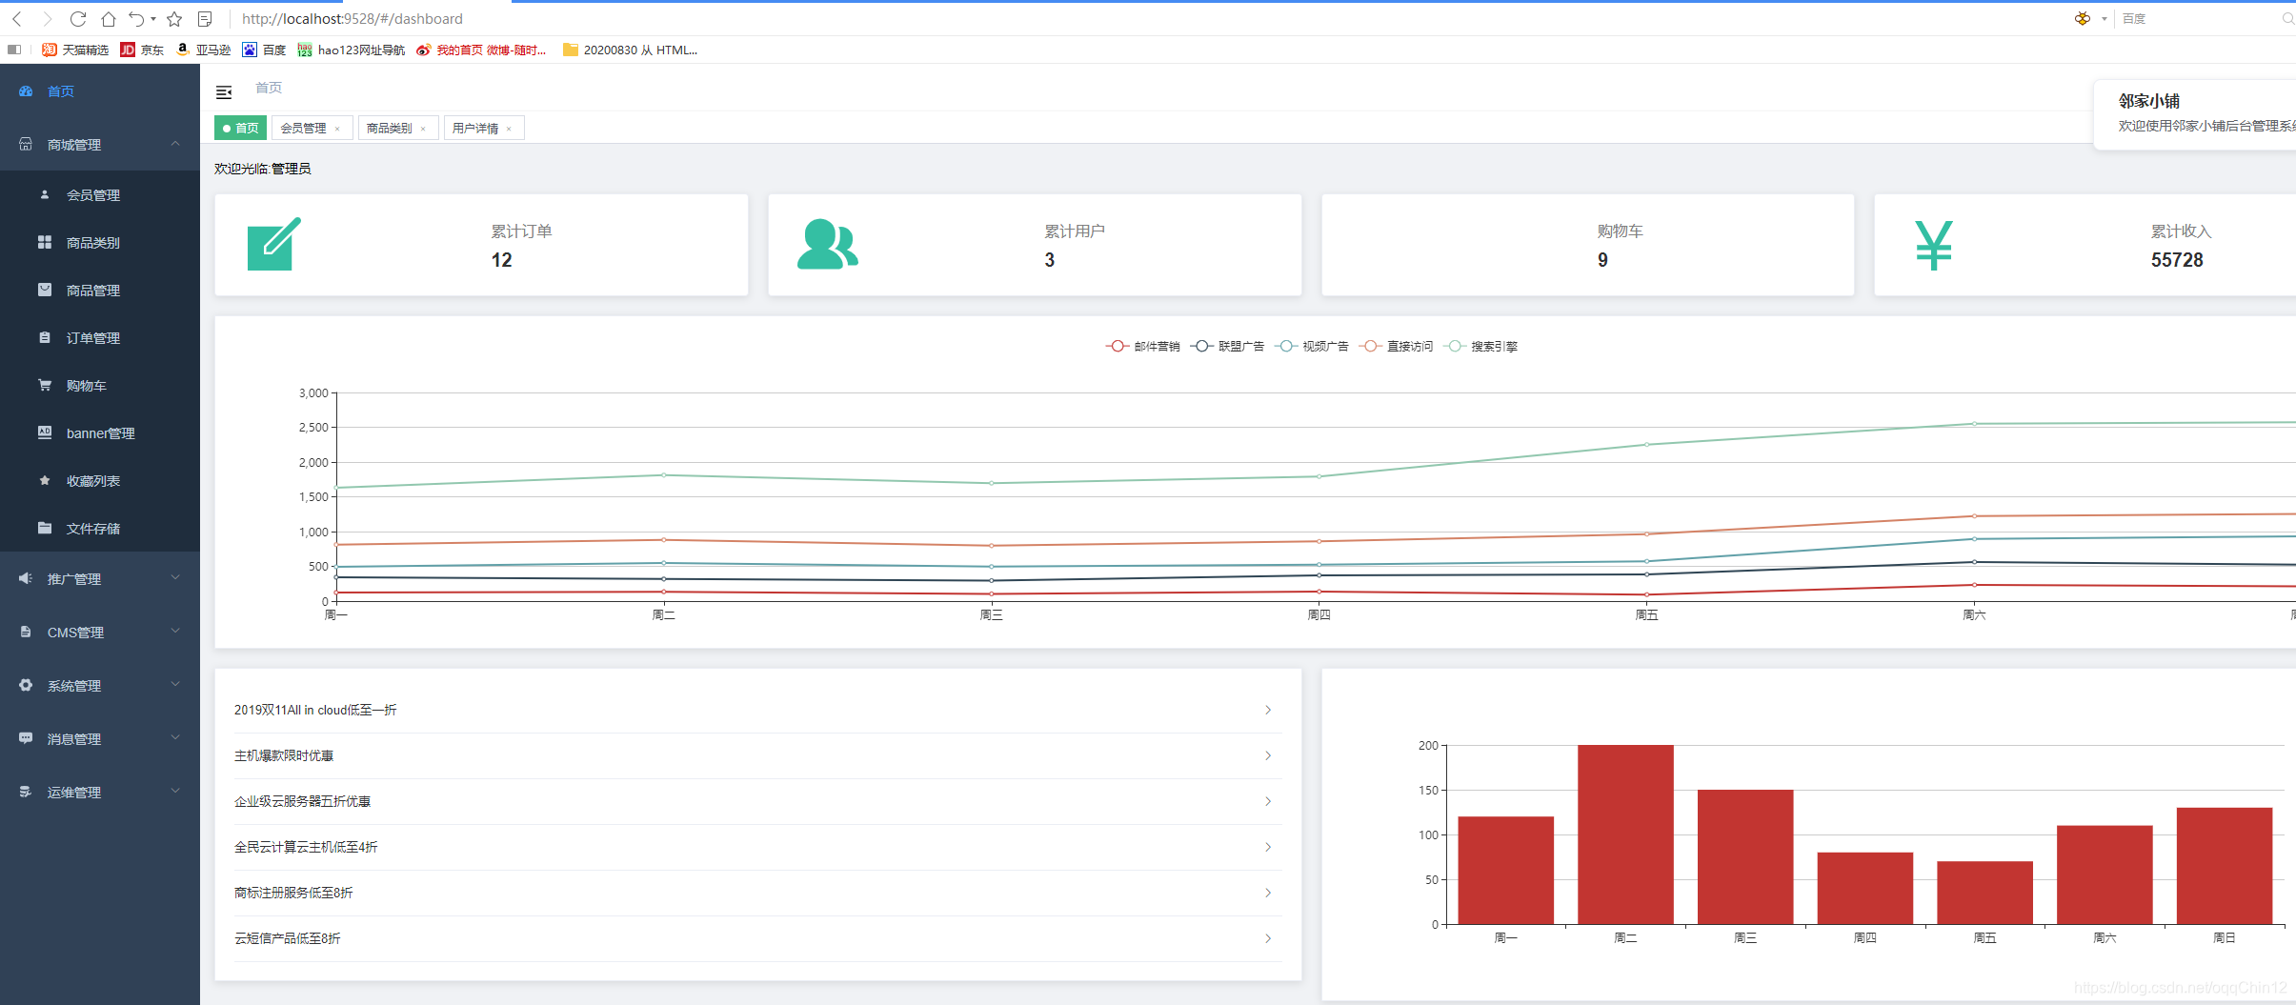Close the 会员管理 tag tab
2296x1005 pixels.
click(337, 129)
